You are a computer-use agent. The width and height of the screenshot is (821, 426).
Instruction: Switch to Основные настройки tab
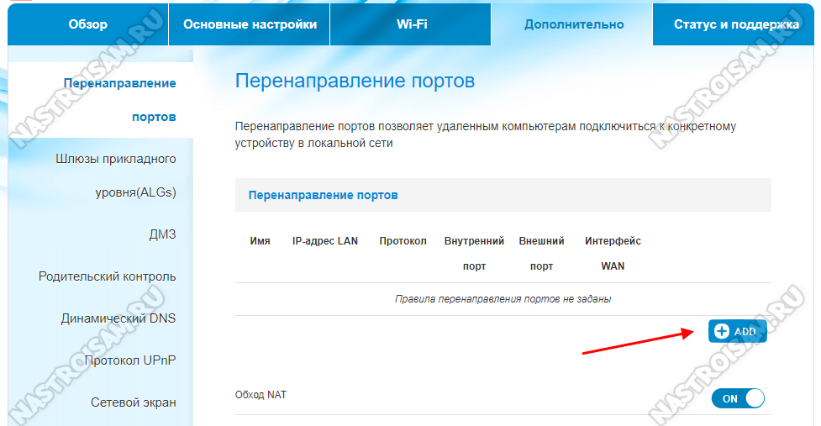tap(250, 24)
